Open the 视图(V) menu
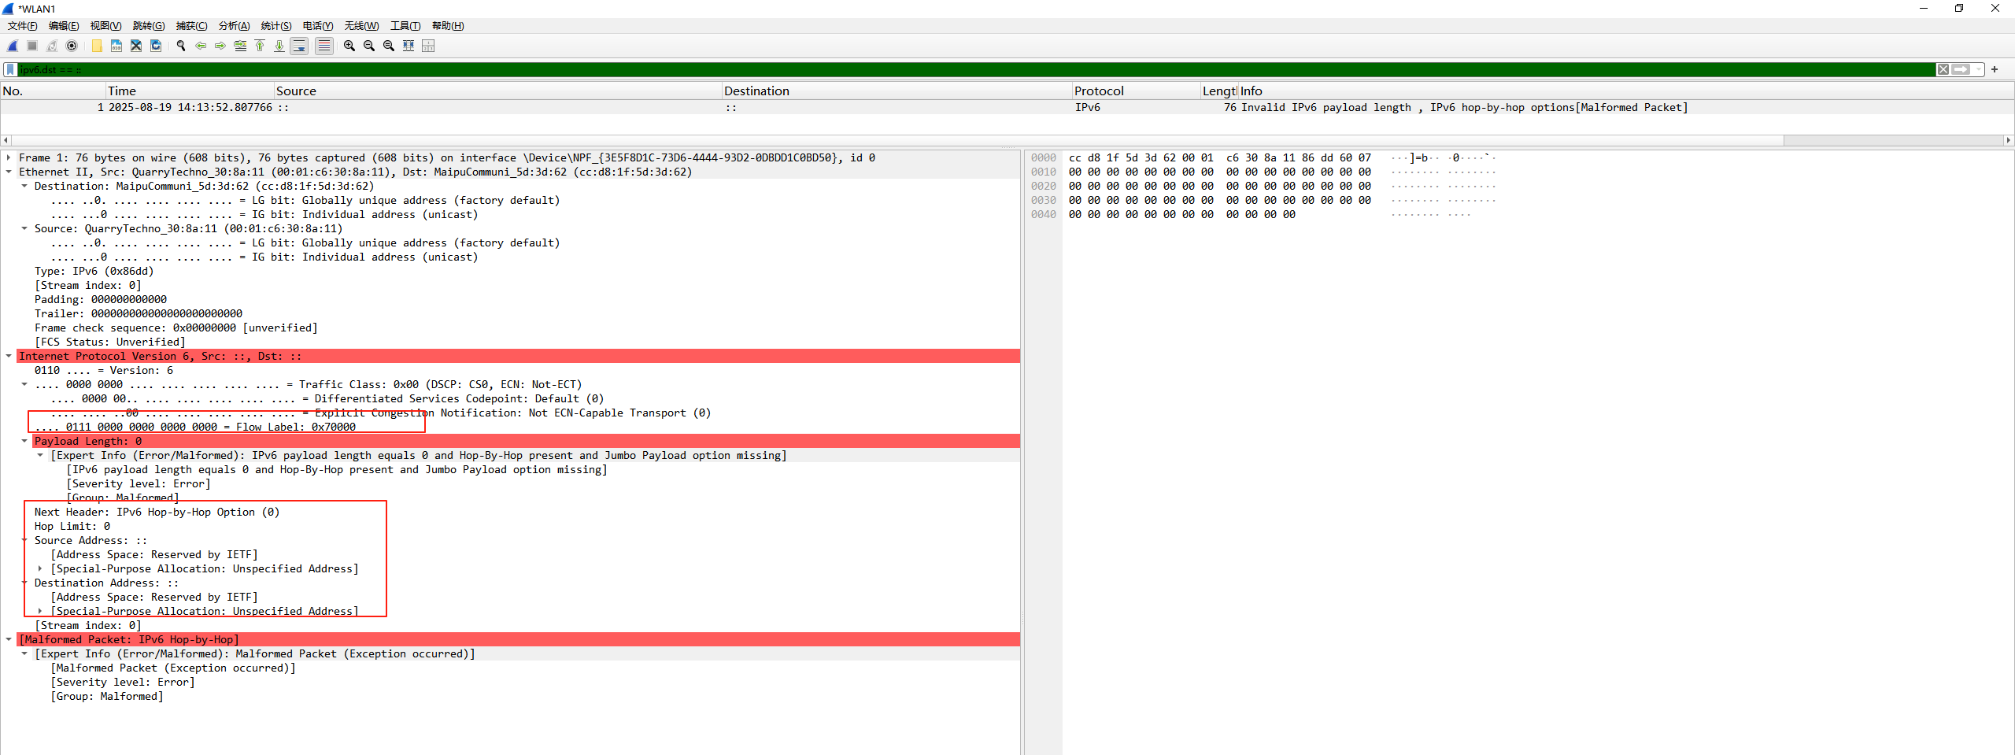2015x755 pixels. coord(105,26)
